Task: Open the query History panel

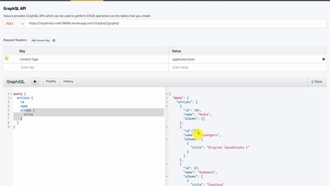Action: click(x=69, y=82)
